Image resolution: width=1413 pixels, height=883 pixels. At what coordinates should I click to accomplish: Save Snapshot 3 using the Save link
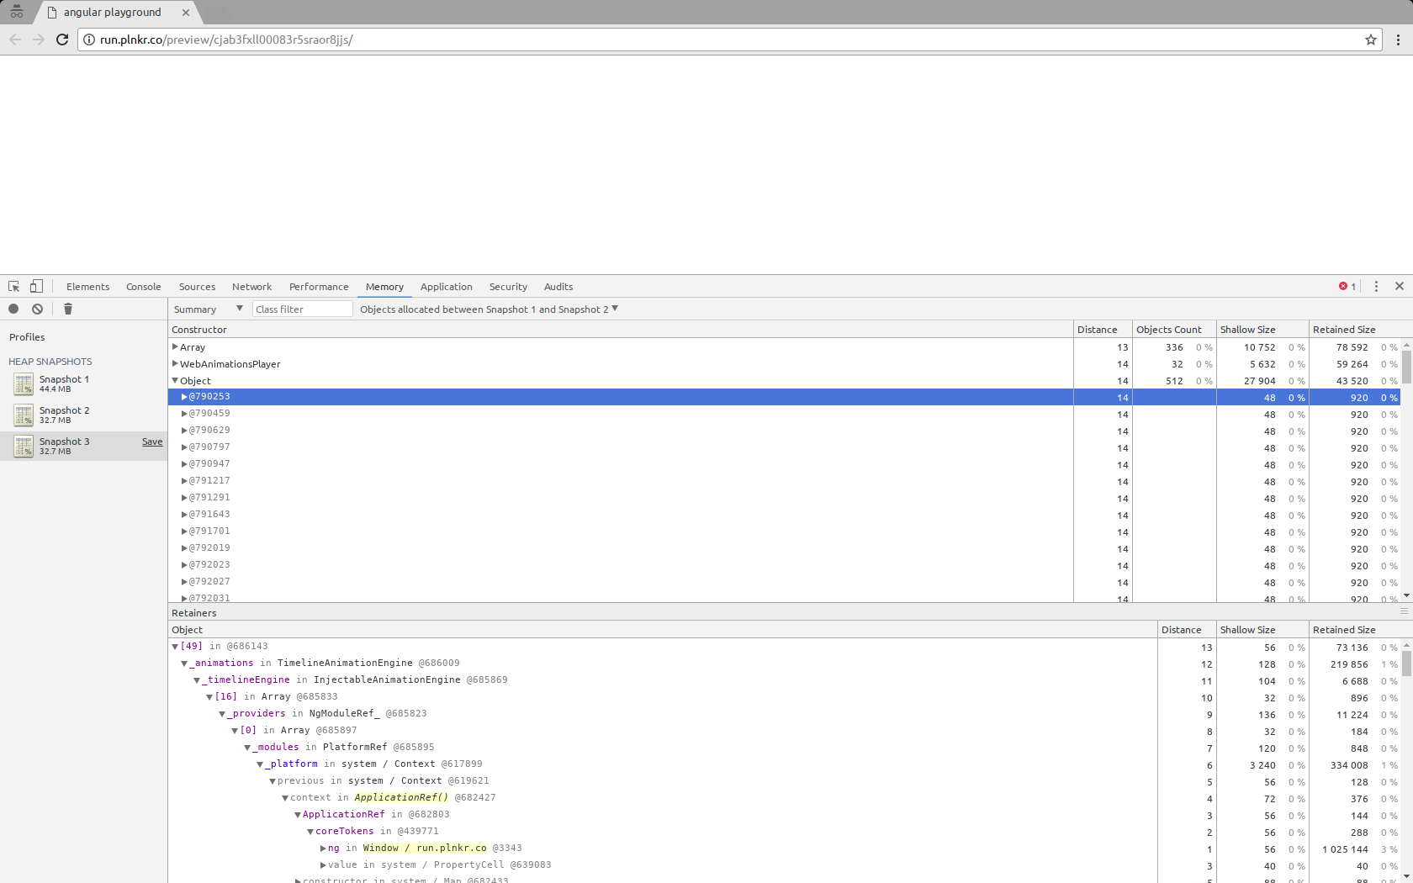click(x=151, y=442)
